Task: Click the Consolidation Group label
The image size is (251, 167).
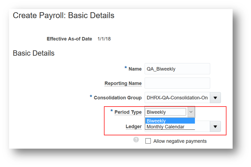Action: pyautogui.click(x=117, y=98)
